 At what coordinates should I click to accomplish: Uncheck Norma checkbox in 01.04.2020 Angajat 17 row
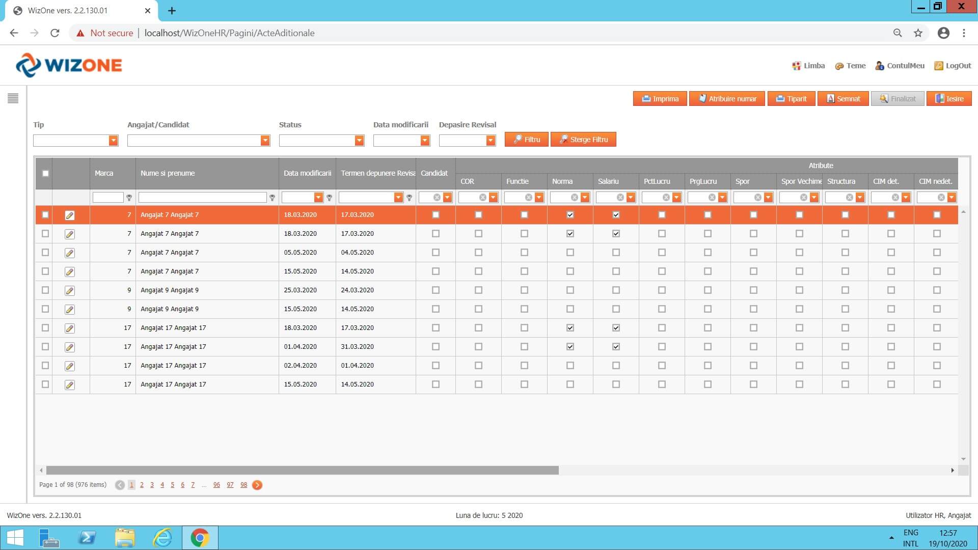pos(570,347)
